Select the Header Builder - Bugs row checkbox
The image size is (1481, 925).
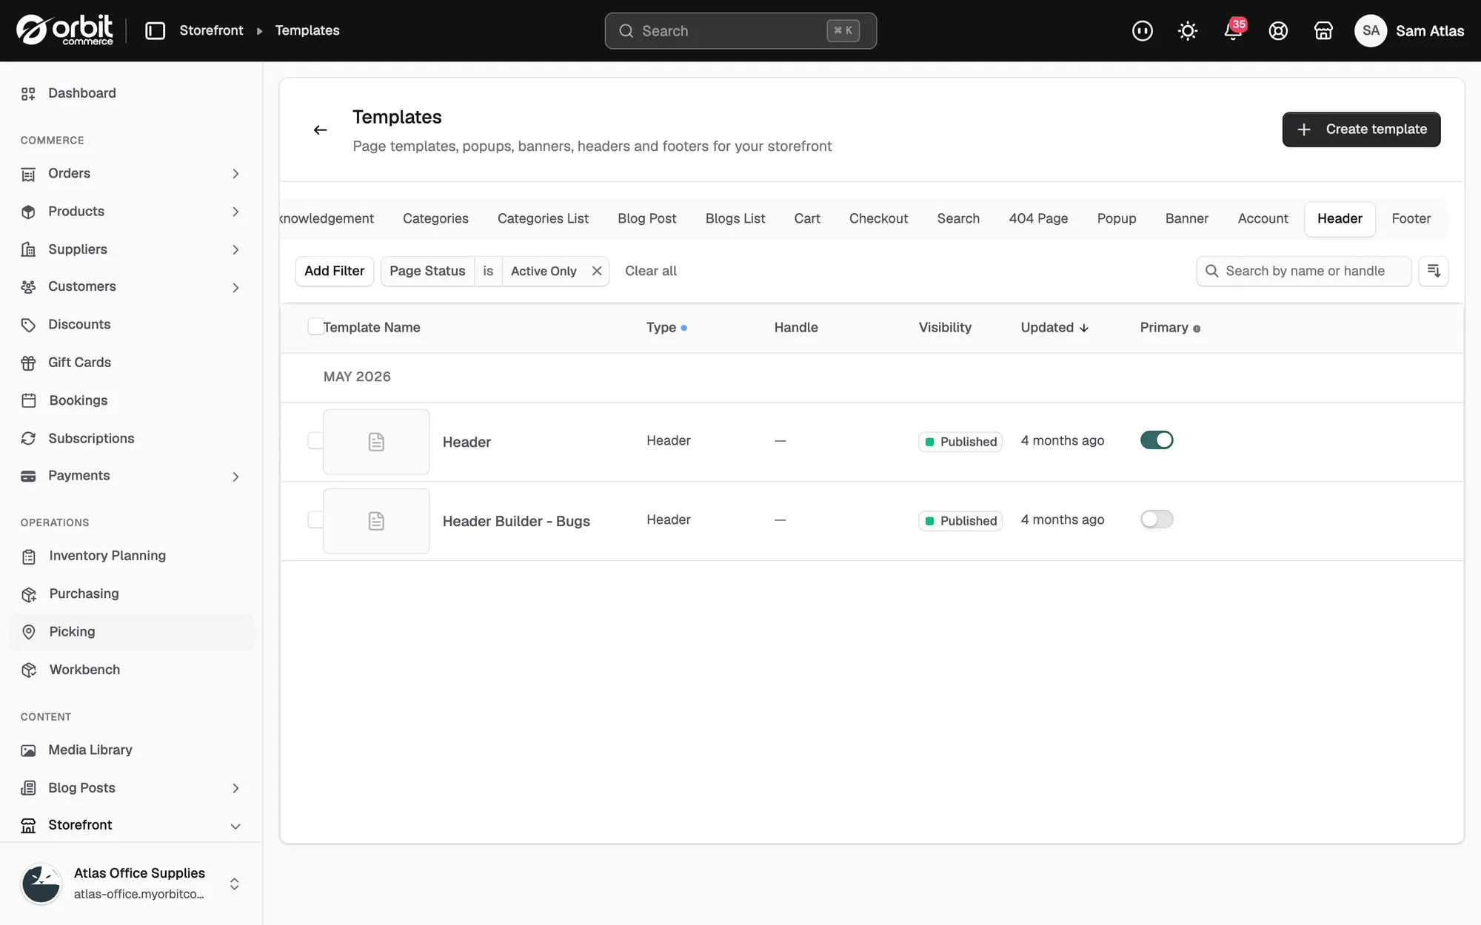tap(315, 519)
